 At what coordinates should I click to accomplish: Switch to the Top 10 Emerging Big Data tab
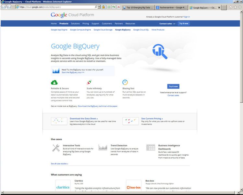tap(138, 7)
